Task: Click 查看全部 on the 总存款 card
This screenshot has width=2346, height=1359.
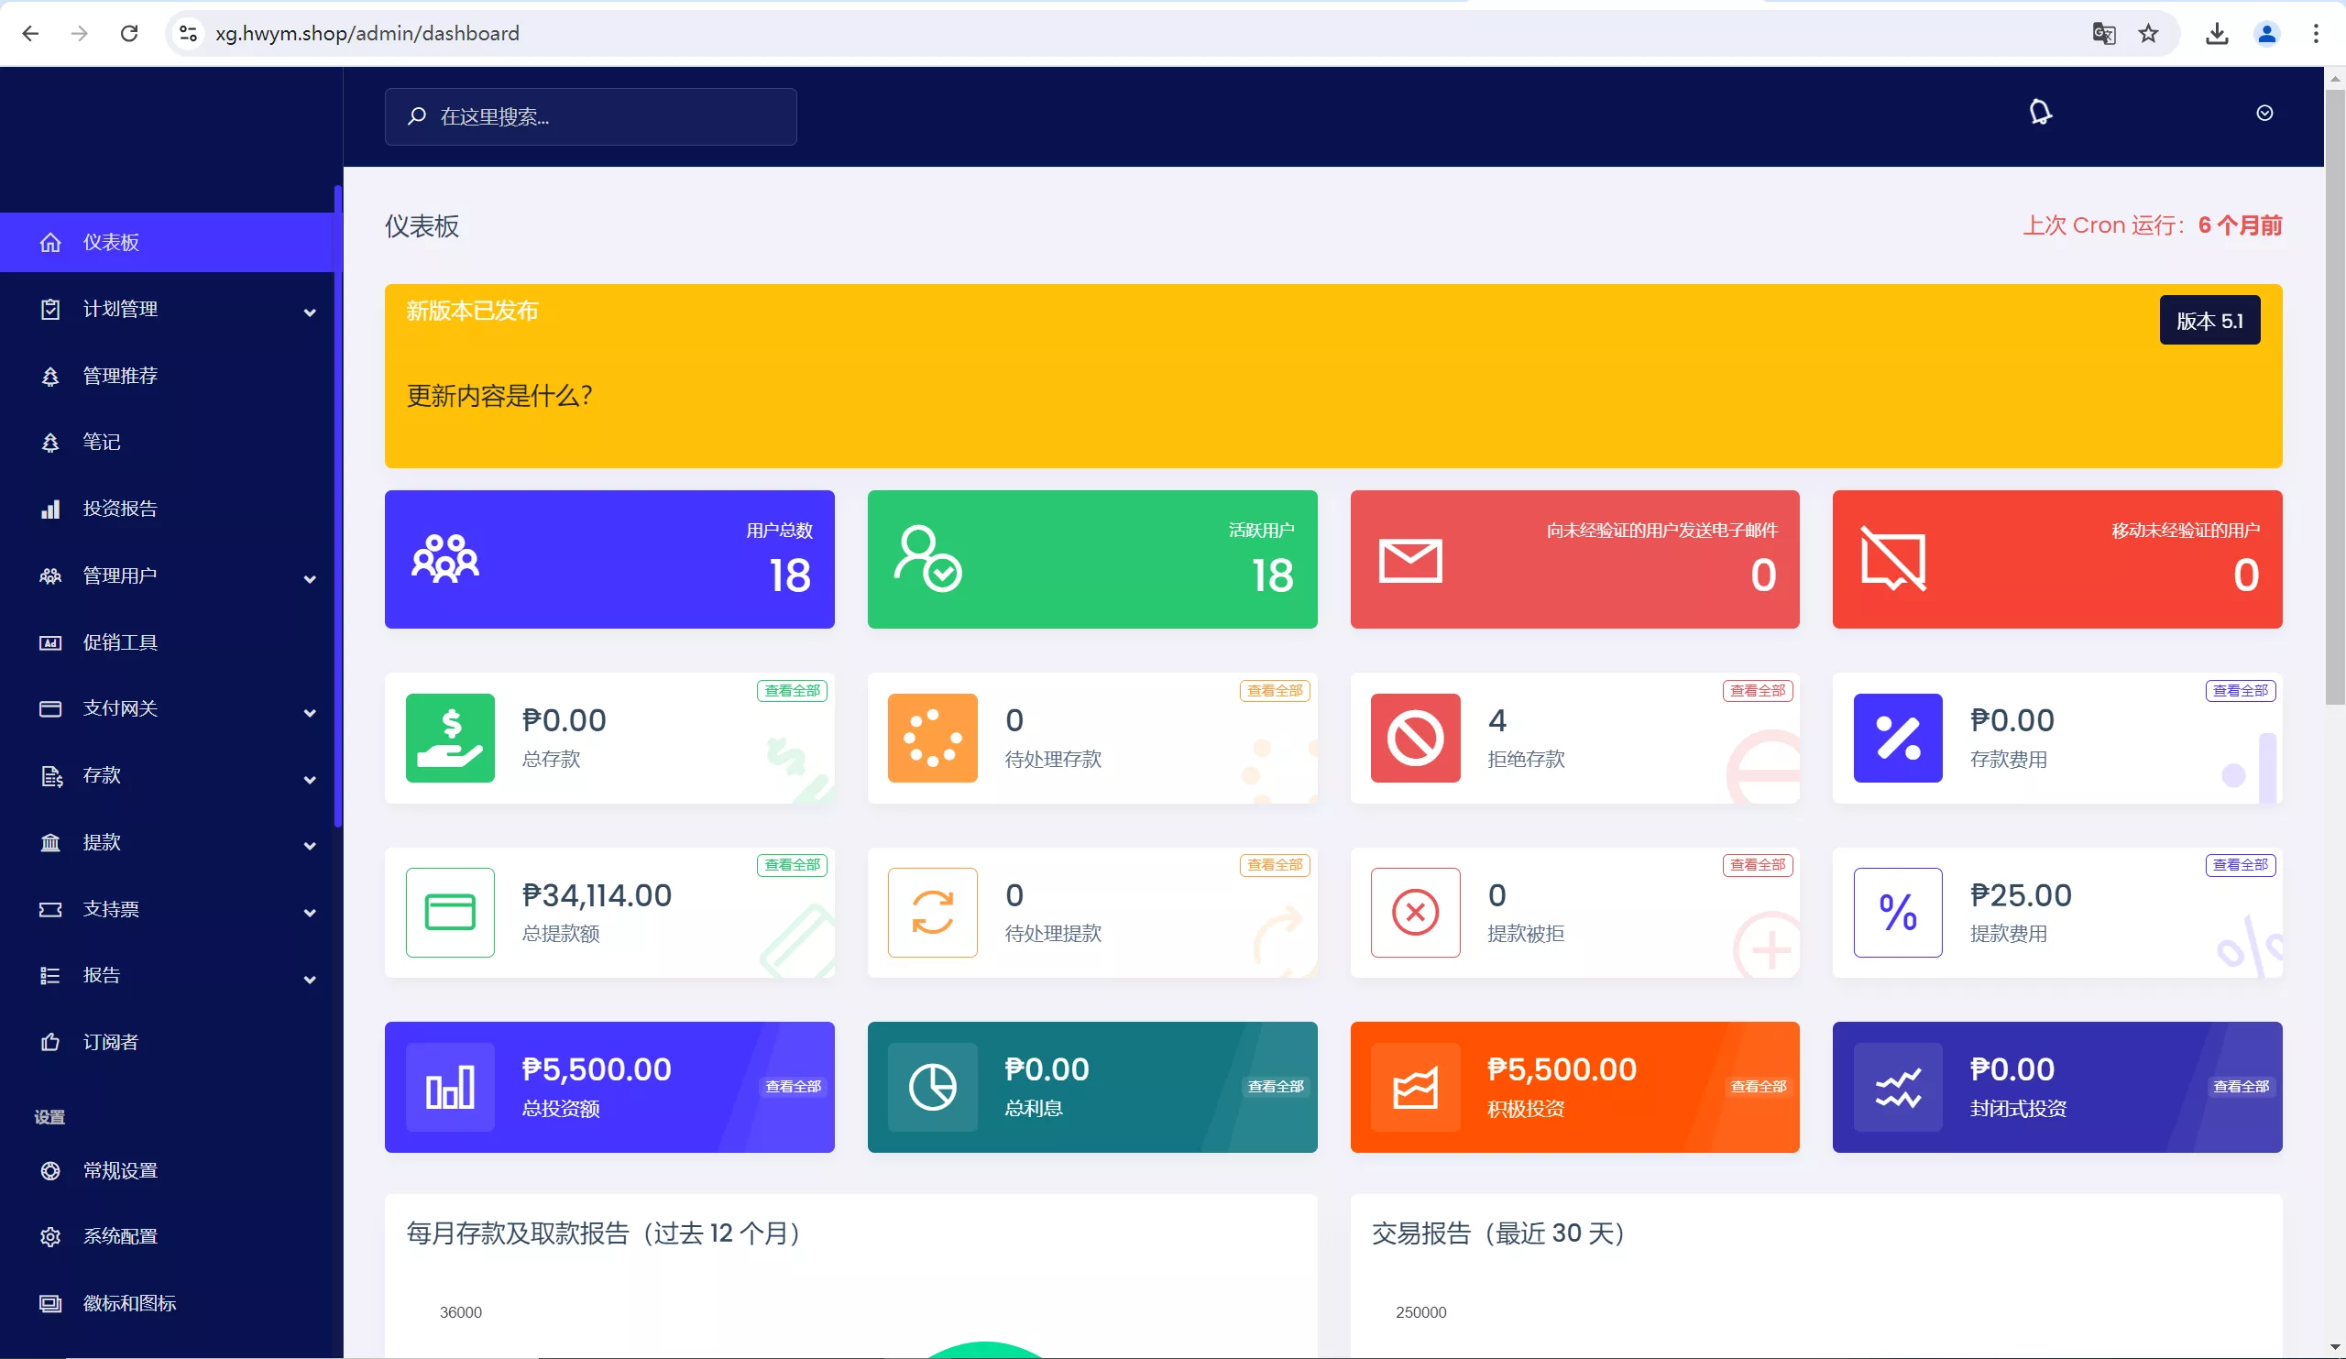Action: (793, 691)
